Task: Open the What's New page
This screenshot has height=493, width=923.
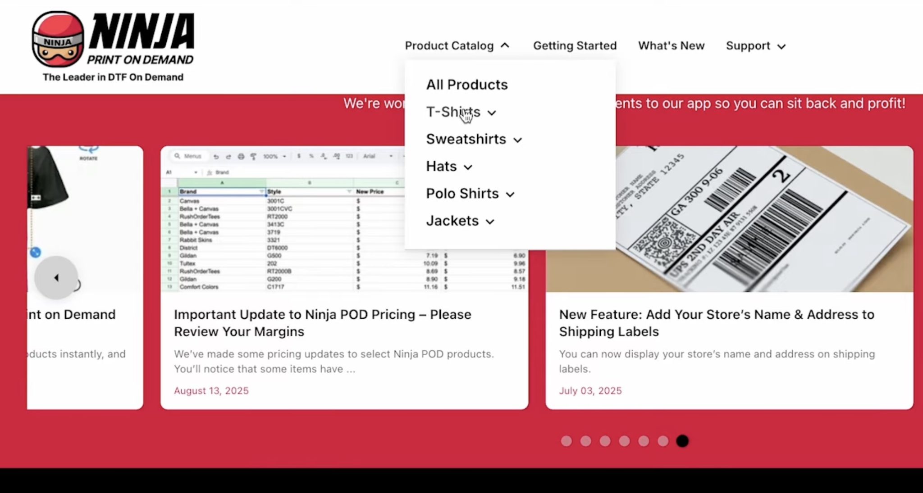Action: tap(671, 45)
